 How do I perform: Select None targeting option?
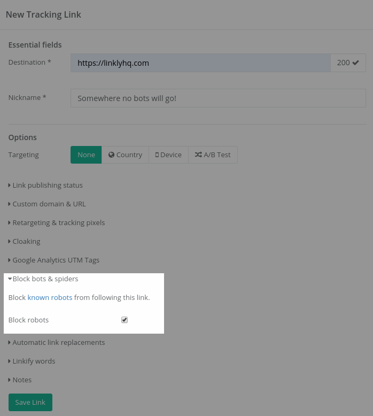click(x=86, y=155)
